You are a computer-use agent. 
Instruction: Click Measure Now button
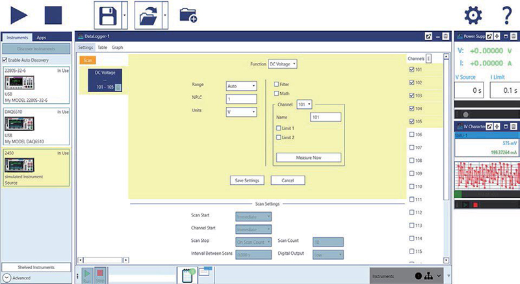pos(308,158)
